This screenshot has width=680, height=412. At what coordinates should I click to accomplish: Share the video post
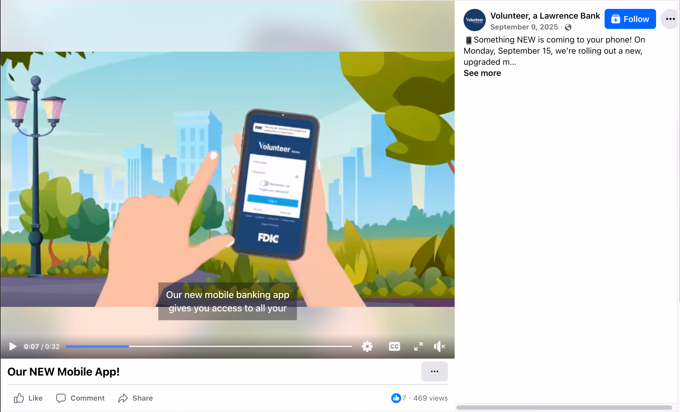tap(135, 398)
